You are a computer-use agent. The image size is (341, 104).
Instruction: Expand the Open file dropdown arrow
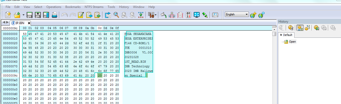tap(23, 15)
